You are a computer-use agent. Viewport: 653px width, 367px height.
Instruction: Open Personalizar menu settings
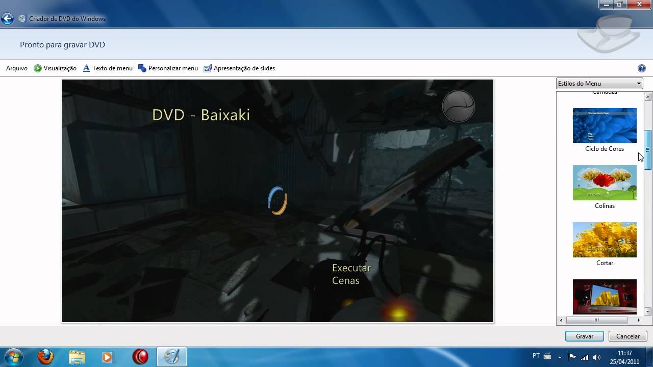pyautogui.click(x=168, y=68)
